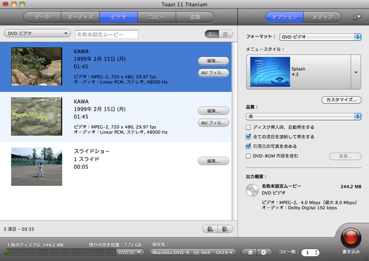Switch to thumbnail detail list view
Image resolution: width=369 pixels, height=261 pixels.
click(212, 34)
